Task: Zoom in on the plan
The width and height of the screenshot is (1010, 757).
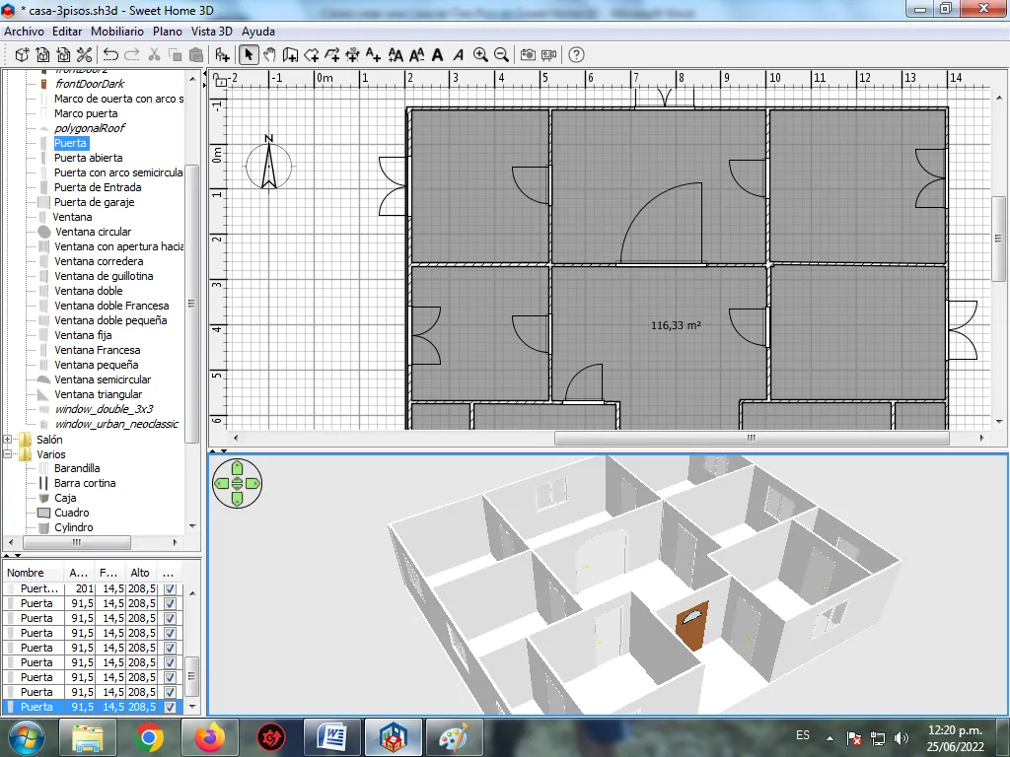Action: point(480,55)
